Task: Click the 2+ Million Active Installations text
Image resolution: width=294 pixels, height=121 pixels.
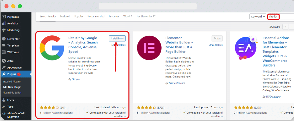Action: (251, 113)
